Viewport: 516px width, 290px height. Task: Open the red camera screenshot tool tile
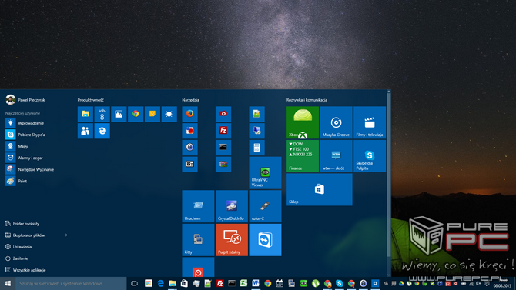[223, 114]
